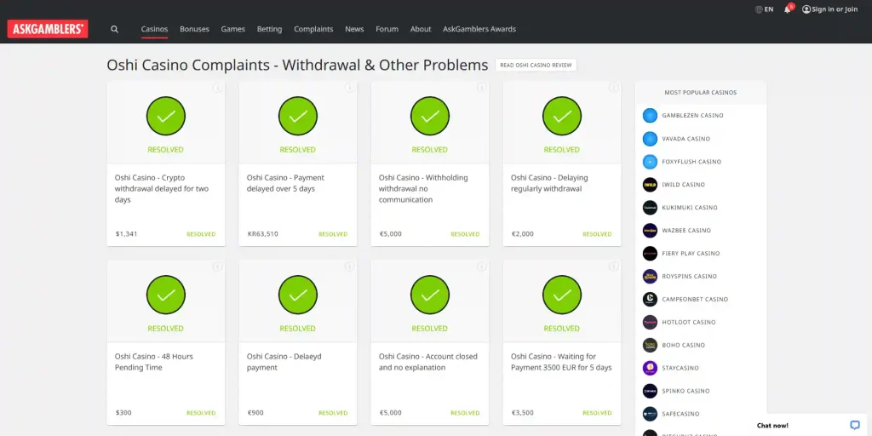Click the RoySpins Casino logo icon

(650, 277)
